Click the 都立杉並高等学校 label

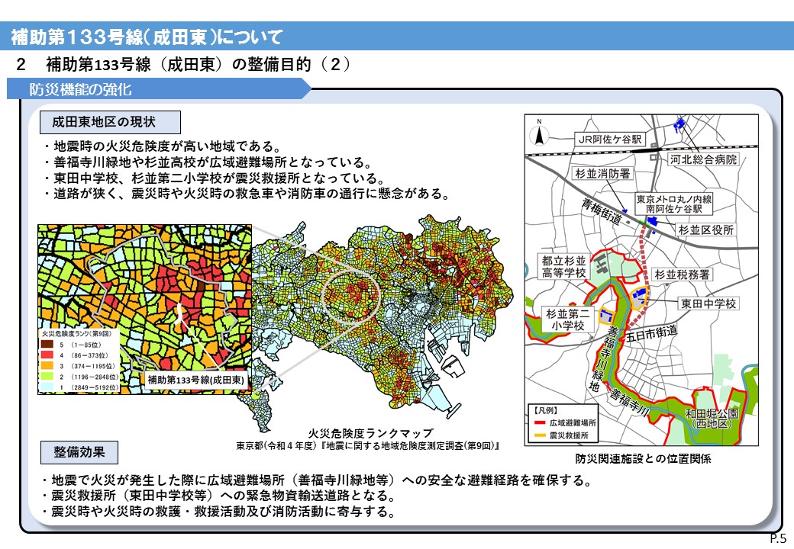click(564, 266)
